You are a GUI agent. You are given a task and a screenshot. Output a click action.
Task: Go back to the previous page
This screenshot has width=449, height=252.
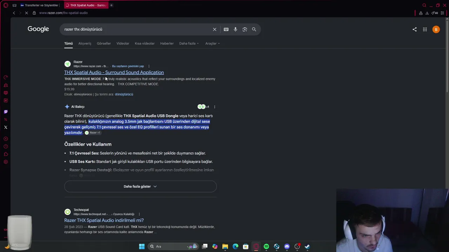tap(14, 13)
